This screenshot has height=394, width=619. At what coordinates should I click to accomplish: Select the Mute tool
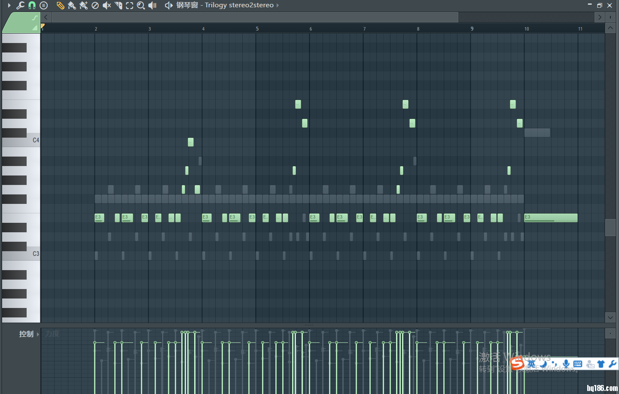[x=107, y=6]
